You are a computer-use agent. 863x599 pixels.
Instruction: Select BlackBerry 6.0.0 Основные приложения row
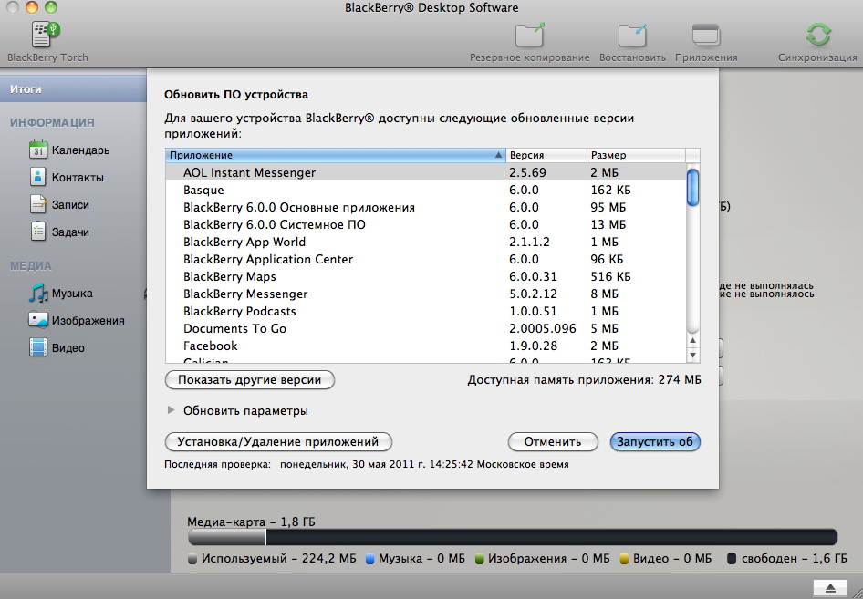(426, 207)
